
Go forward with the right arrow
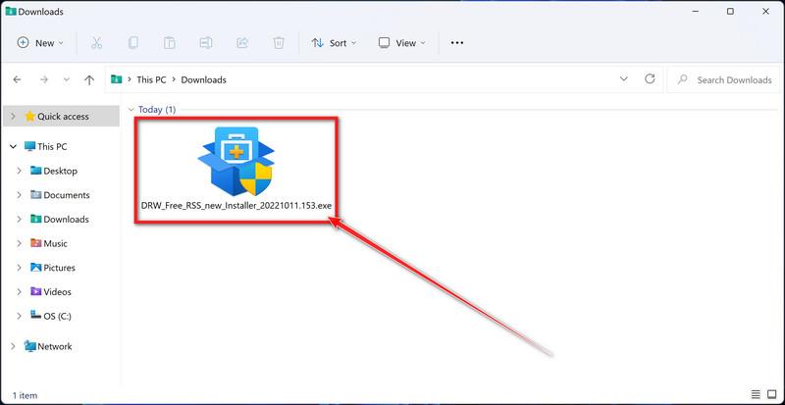coord(43,79)
